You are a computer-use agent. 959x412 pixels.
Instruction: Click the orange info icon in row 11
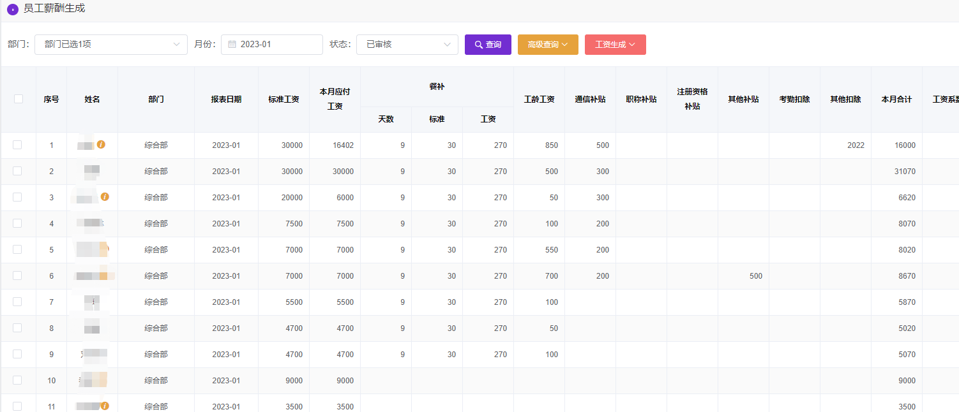(x=105, y=406)
